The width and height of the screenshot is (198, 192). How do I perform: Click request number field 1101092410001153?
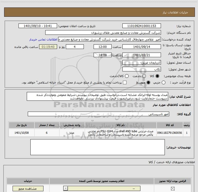[x=141, y=26]
